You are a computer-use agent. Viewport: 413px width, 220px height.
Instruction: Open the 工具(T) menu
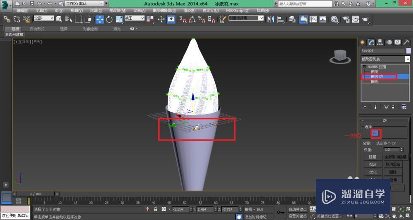(41, 11)
